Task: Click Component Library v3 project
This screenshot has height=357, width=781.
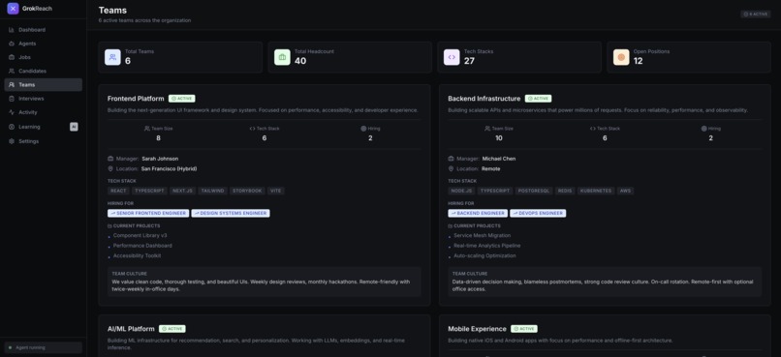Action: 140,236
